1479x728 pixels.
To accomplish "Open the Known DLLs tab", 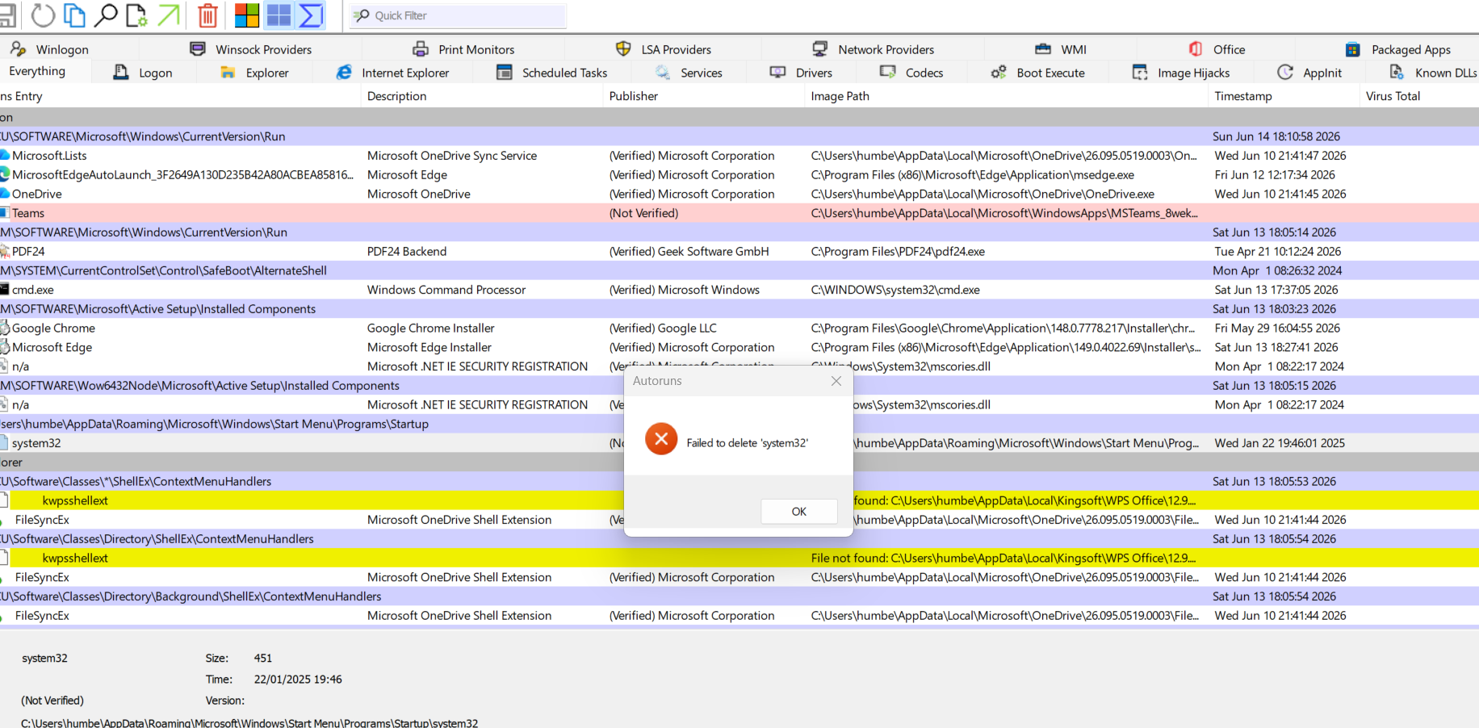I will 1432,73.
